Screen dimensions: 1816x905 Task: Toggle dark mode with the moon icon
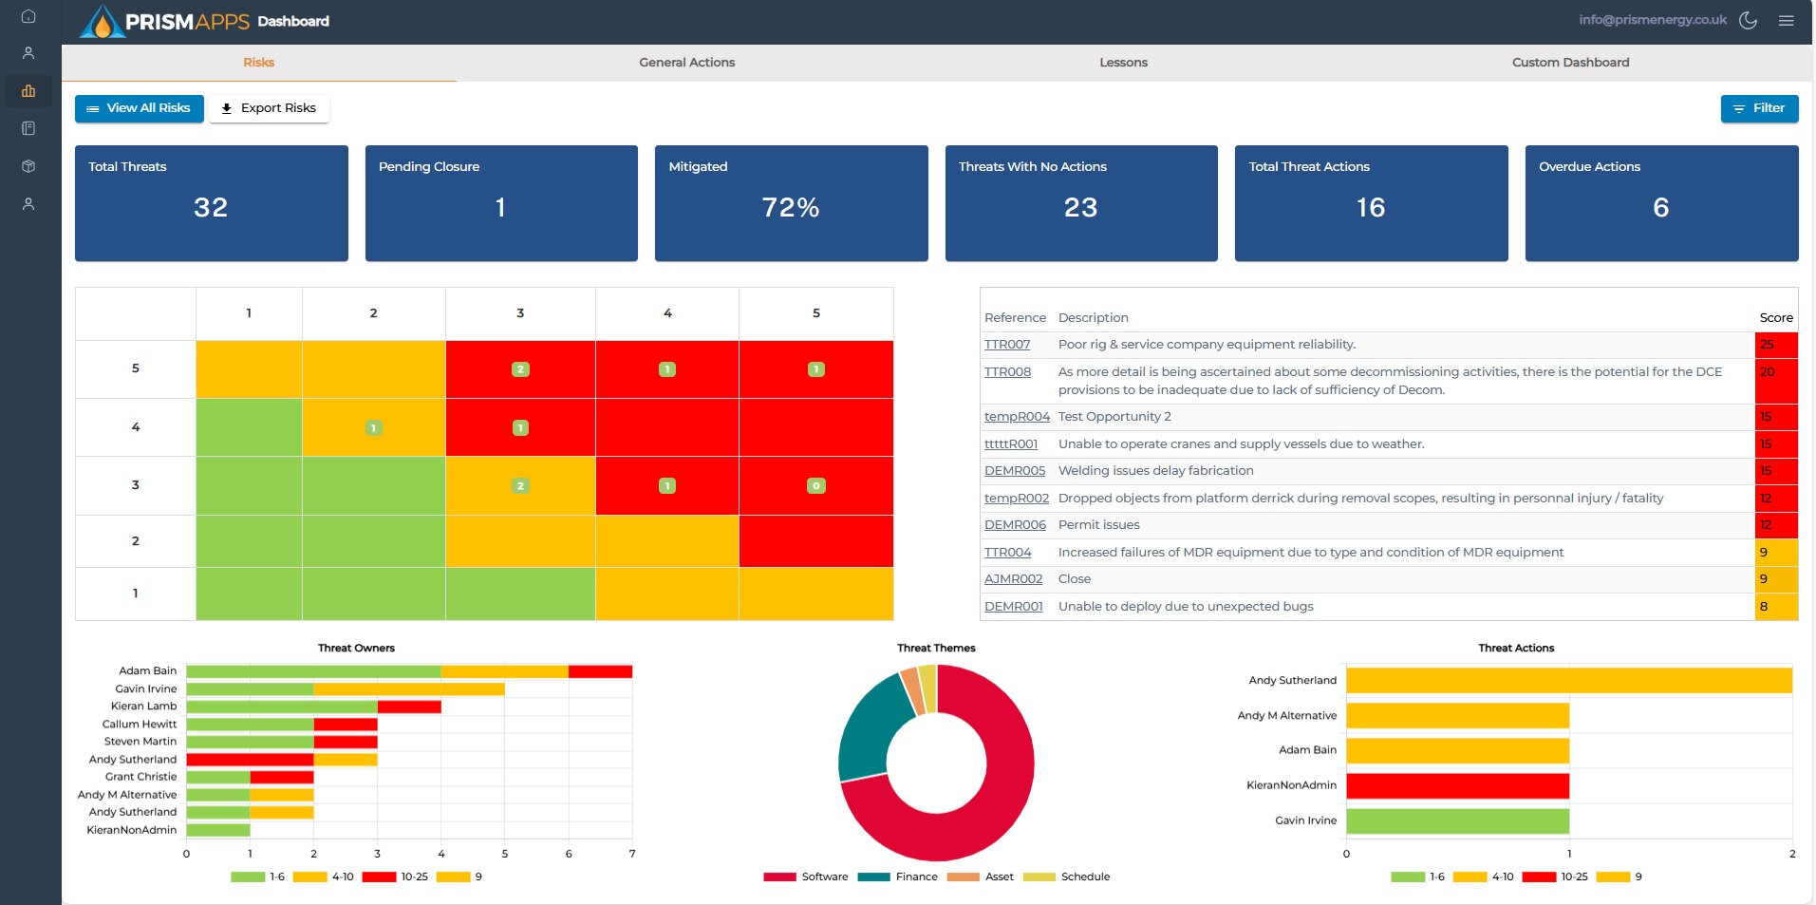coord(1748,20)
